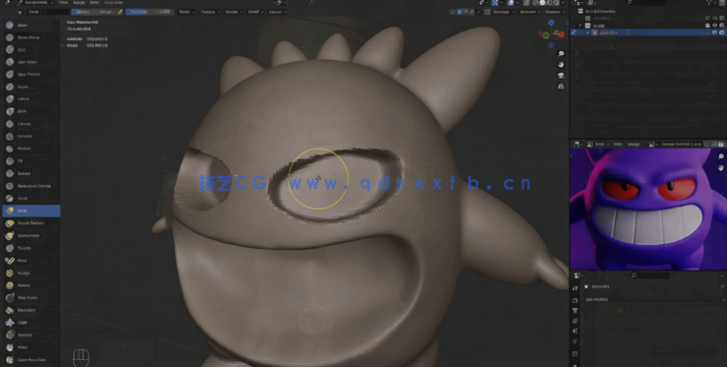Image resolution: width=727 pixels, height=367 pixels.
Task: Collapse the expanded collection in outliner
Action: pos(580,26)
